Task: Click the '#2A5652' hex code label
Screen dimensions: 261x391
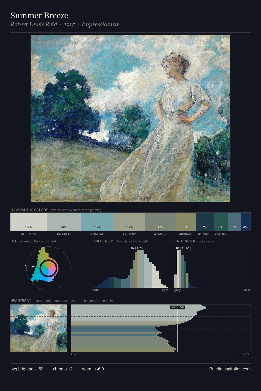Action: [221, 234]
